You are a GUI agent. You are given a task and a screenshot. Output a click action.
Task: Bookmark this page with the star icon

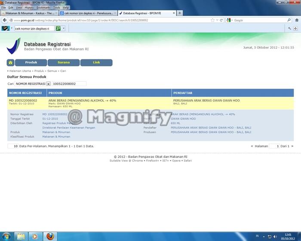coord(212,20)
